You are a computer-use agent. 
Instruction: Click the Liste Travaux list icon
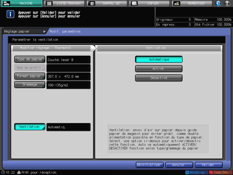point(49,4)
